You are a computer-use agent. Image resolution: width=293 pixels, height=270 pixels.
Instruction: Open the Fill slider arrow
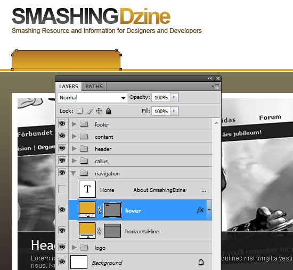tap(174, 111)
